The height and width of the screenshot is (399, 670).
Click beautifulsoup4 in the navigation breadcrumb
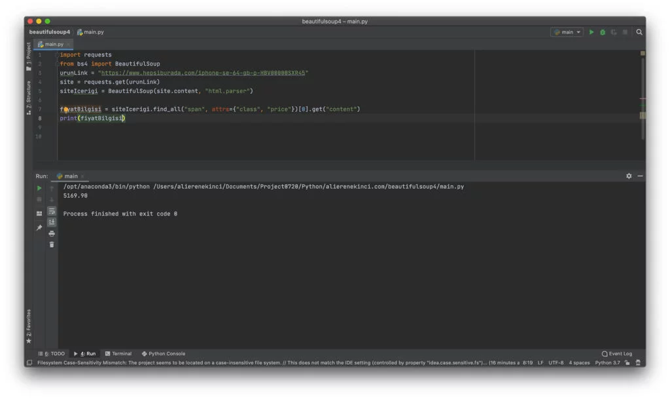[50, 32]
